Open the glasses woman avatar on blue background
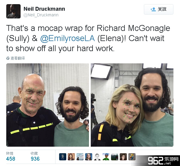The height and width of the screenshot is (166, 180). pos(89,157)
